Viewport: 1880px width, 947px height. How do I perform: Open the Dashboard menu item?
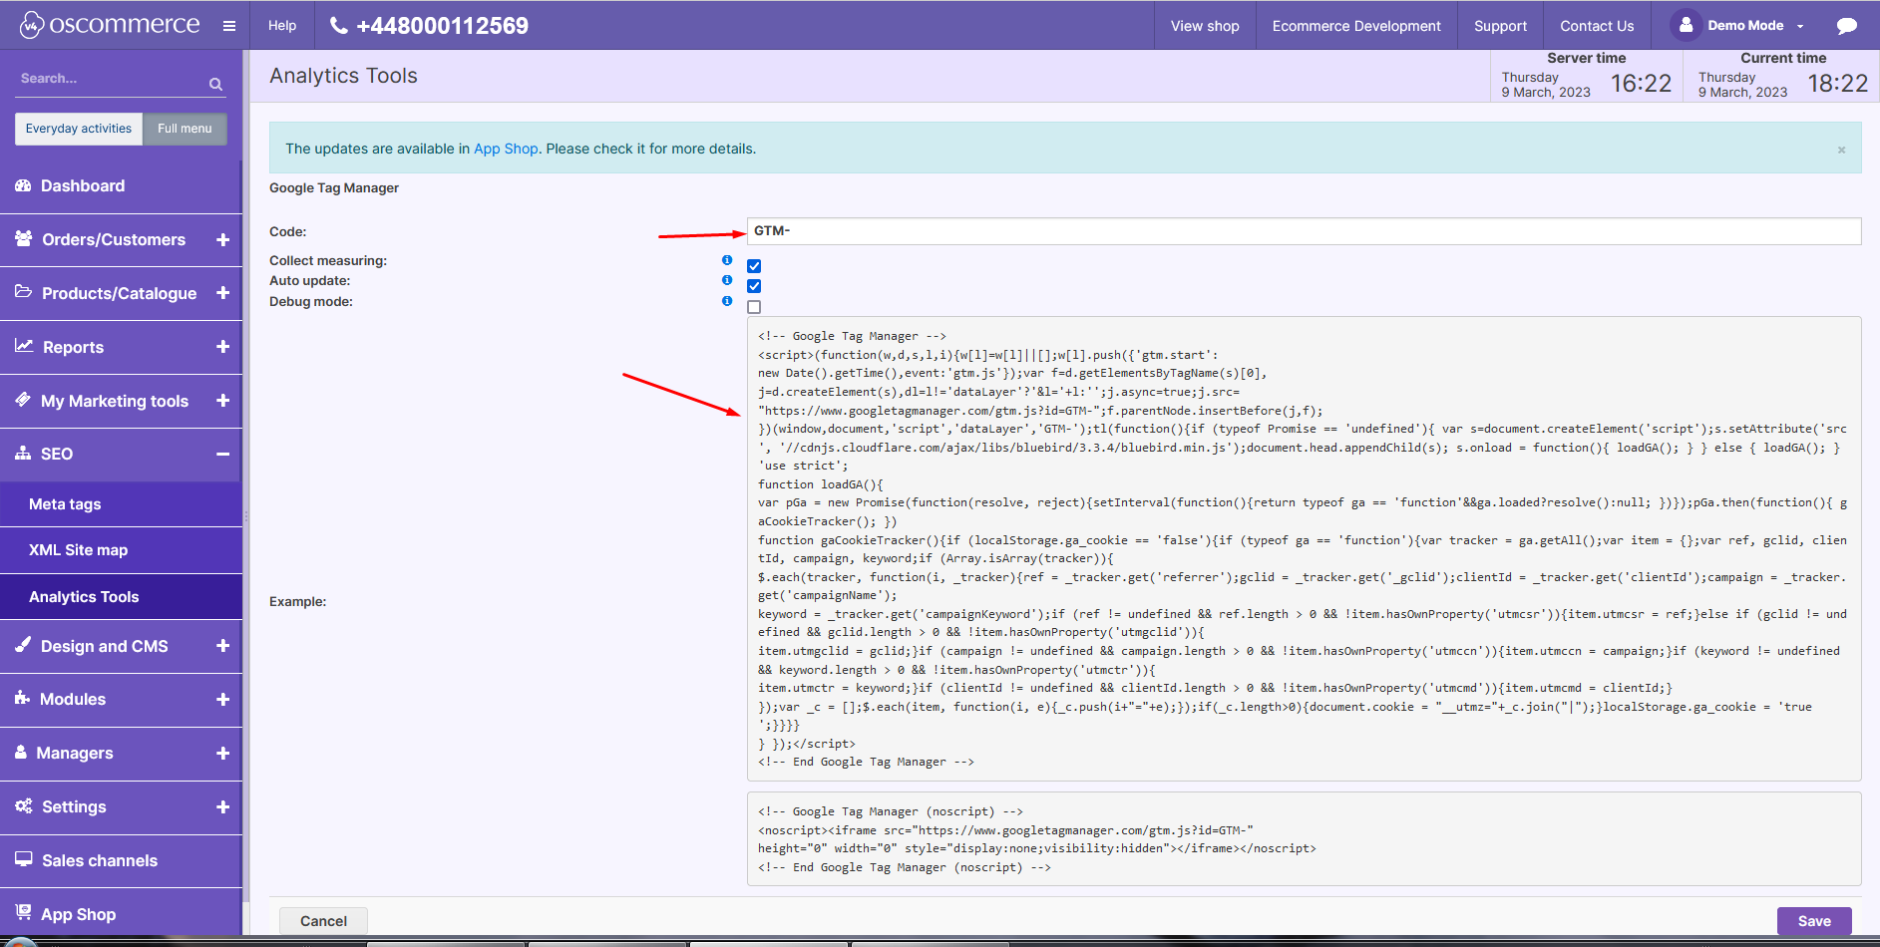[121, 186]
